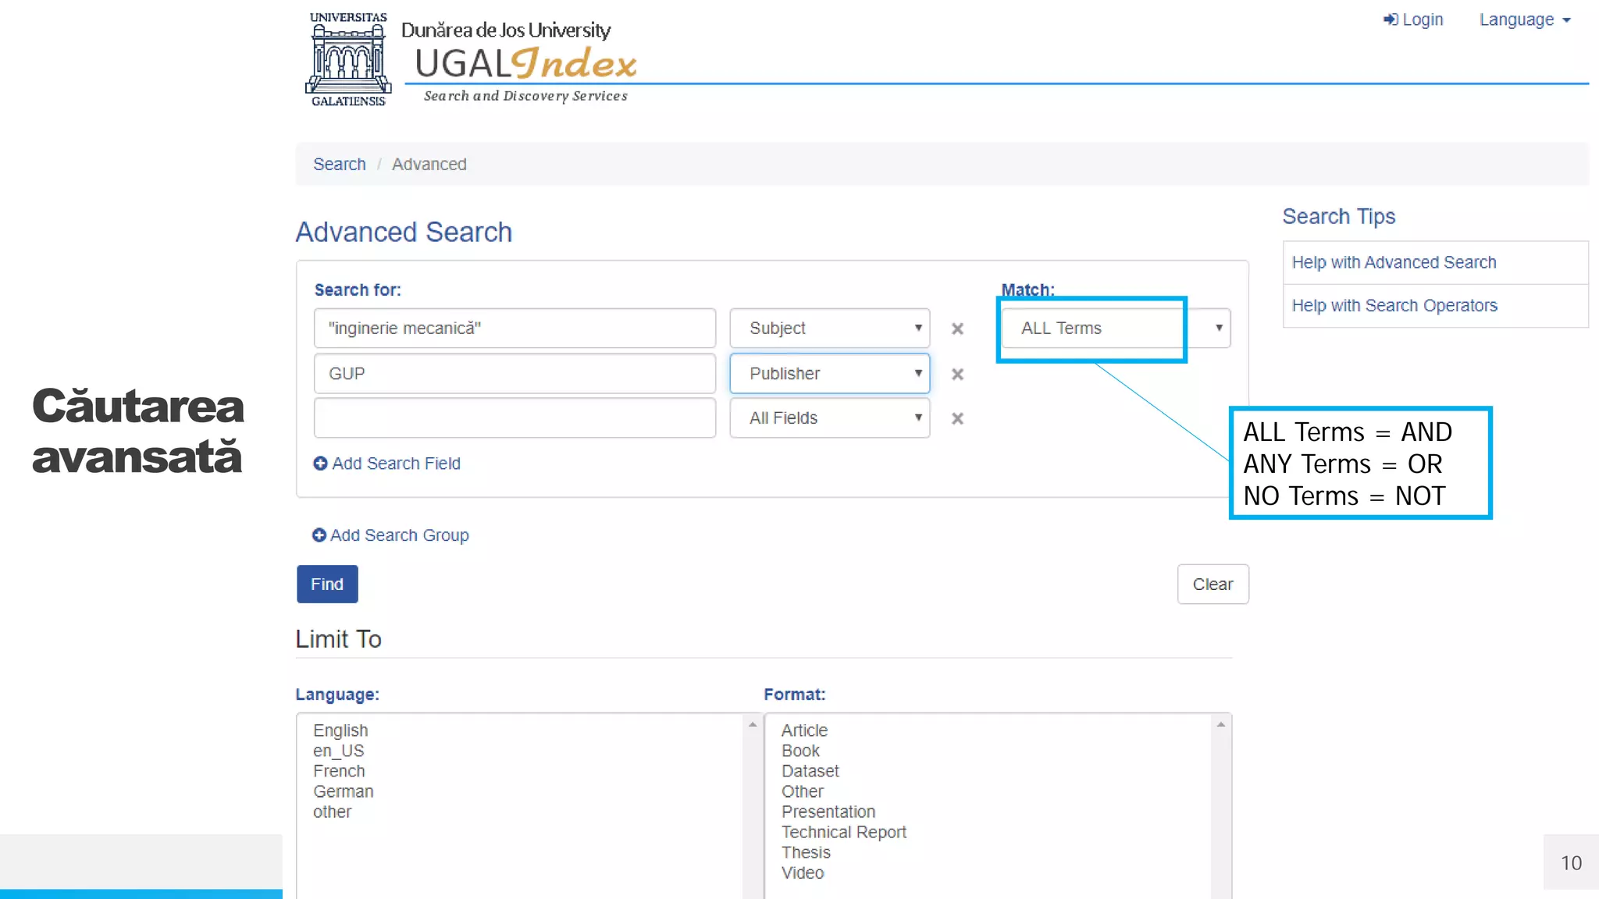Select English in the Language list
1599x899 pixels.
coord(340,730)
